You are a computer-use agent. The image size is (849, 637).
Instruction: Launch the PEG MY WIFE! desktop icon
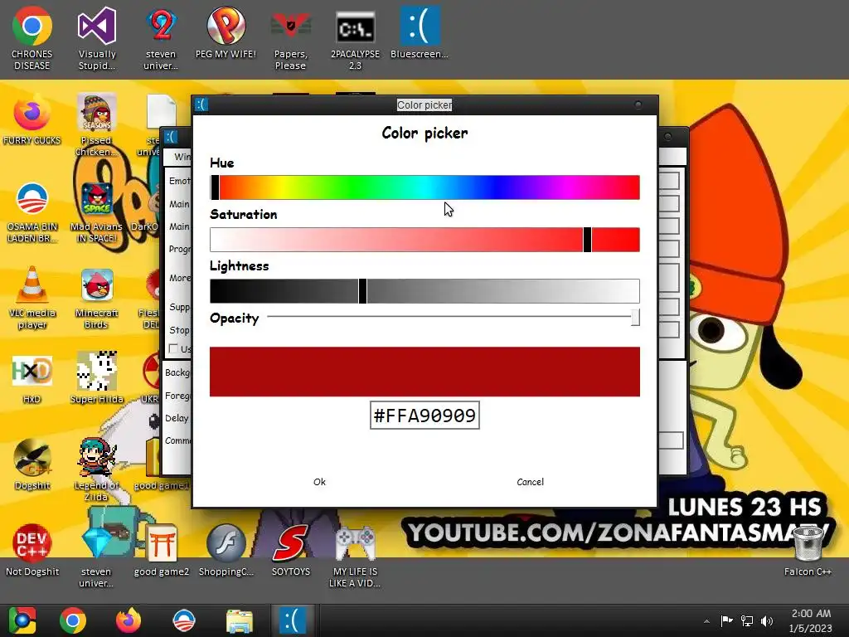tap(226, 32)
